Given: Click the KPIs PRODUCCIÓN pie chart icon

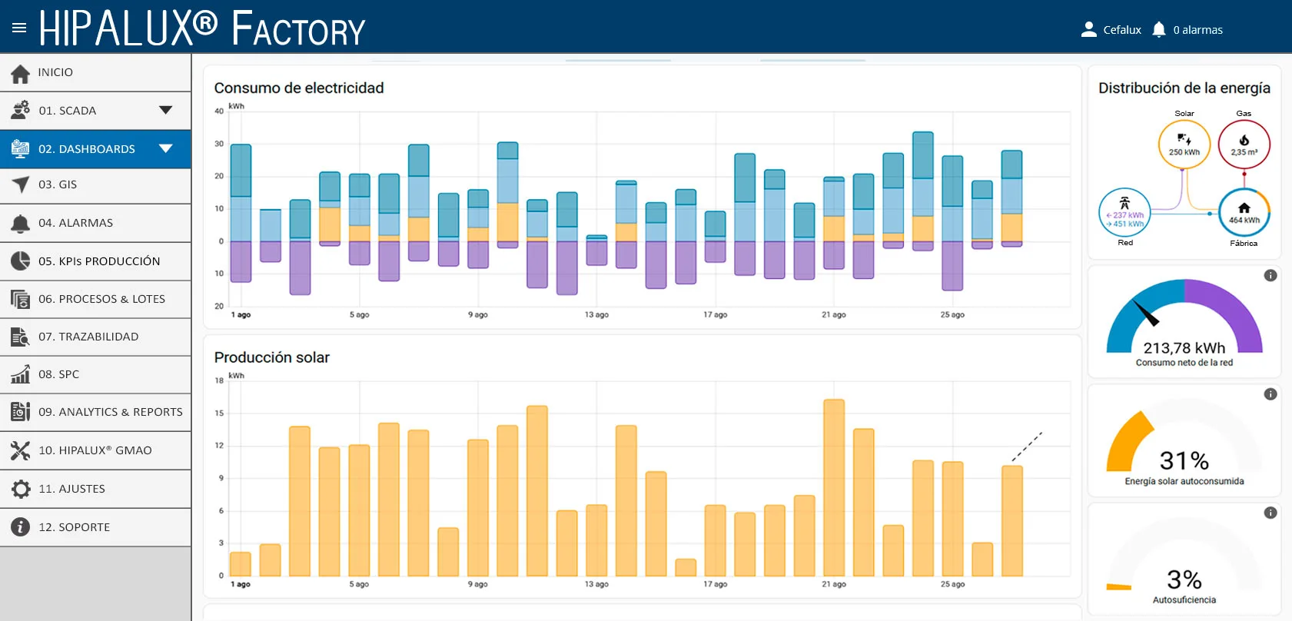Looking at the screenshot, I should 21,261.
